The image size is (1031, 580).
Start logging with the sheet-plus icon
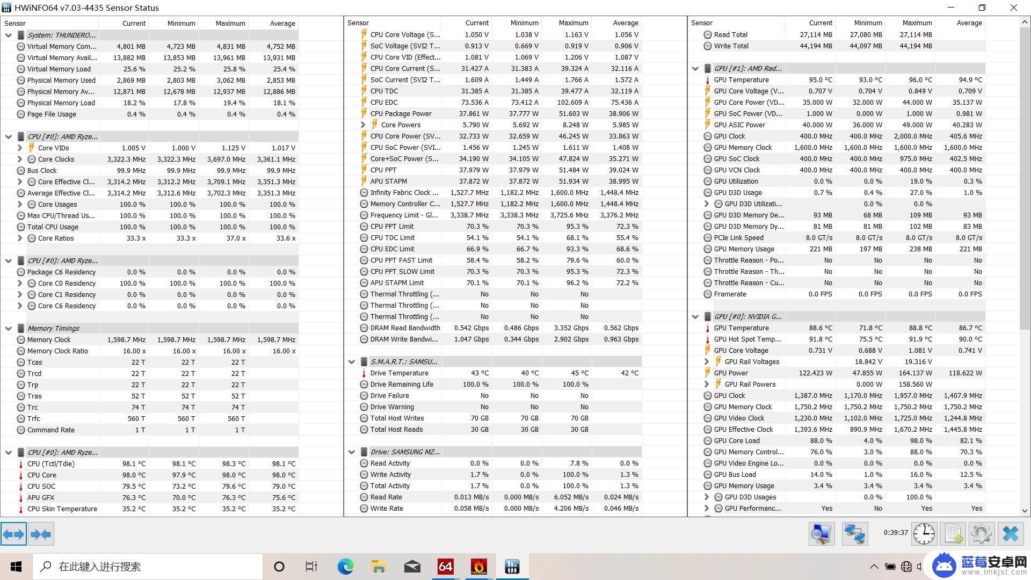tap(953, 534)
